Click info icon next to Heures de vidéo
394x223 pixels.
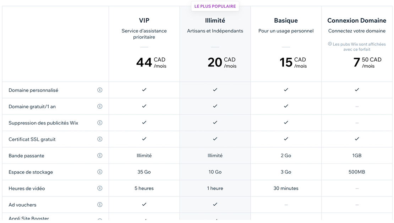click(100, 188)
